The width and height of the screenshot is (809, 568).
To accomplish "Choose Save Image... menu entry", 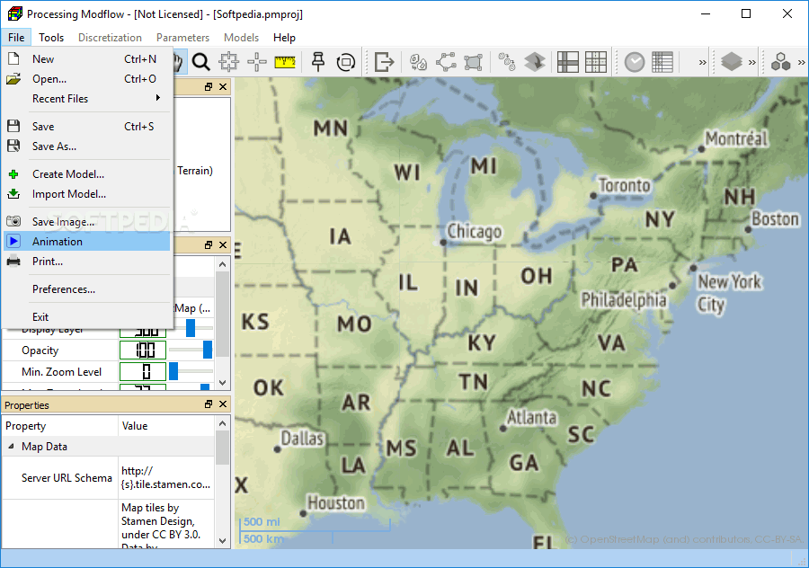I will pyautogui.click(x=86, y=222).
